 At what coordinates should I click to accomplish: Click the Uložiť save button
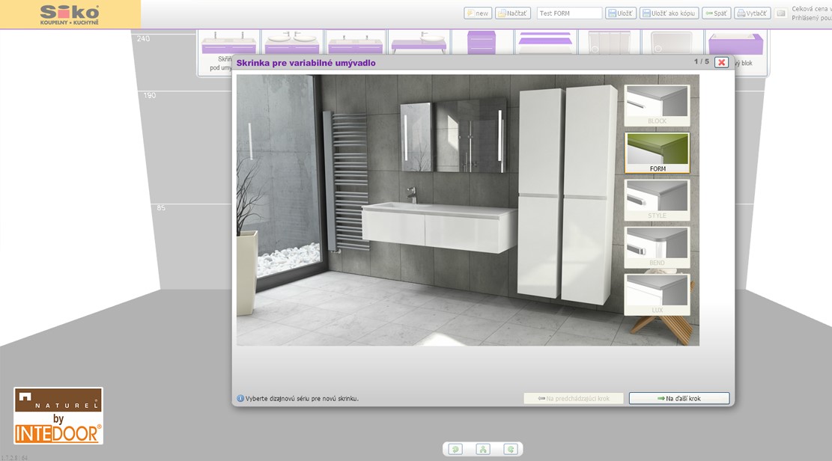pyautogui.click(x=621, y=13)
